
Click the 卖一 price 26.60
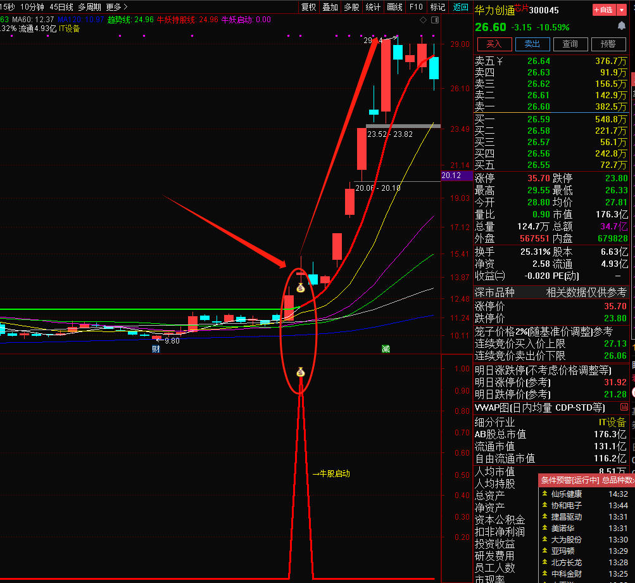539,106
